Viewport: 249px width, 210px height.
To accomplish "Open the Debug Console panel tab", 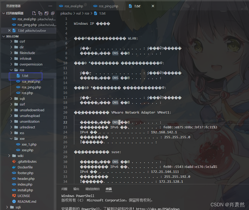I will (92, 189).
